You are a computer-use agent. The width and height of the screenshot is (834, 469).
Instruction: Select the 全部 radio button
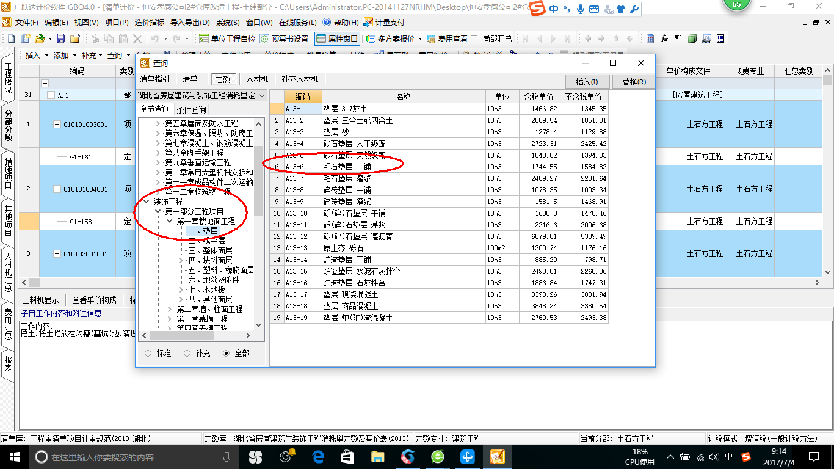click(227, 353)
